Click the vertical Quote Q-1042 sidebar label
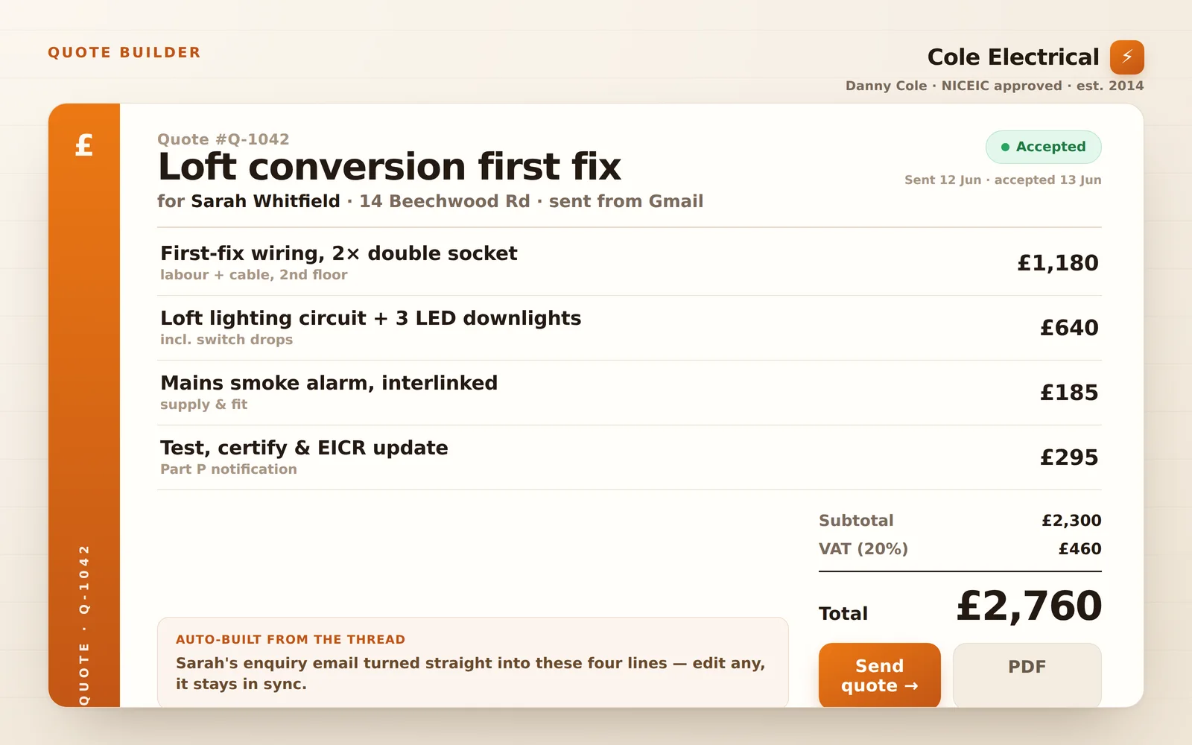1192x745 pixels. pyautogui.click(x=84, y=624)
